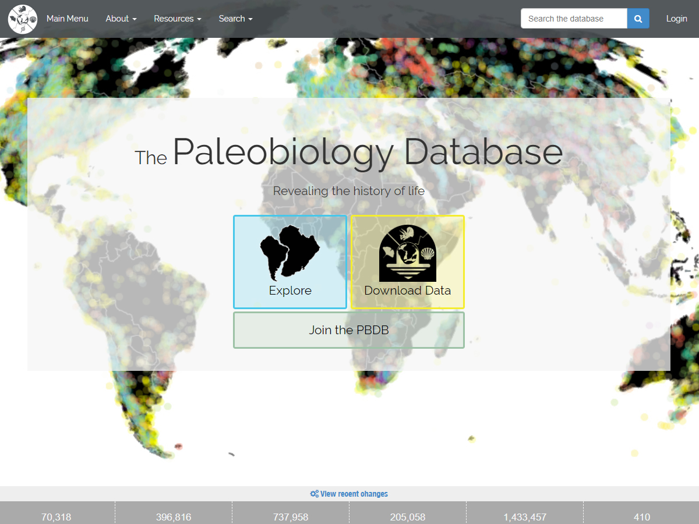Expand the About dropdown menu
This screenshot has height=524, width=699.
click(x=121, y=19)
